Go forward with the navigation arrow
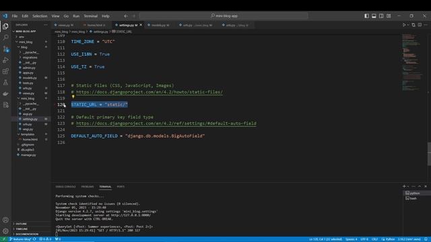The height and width of the screenshot is (242, 431). (134, 16)
